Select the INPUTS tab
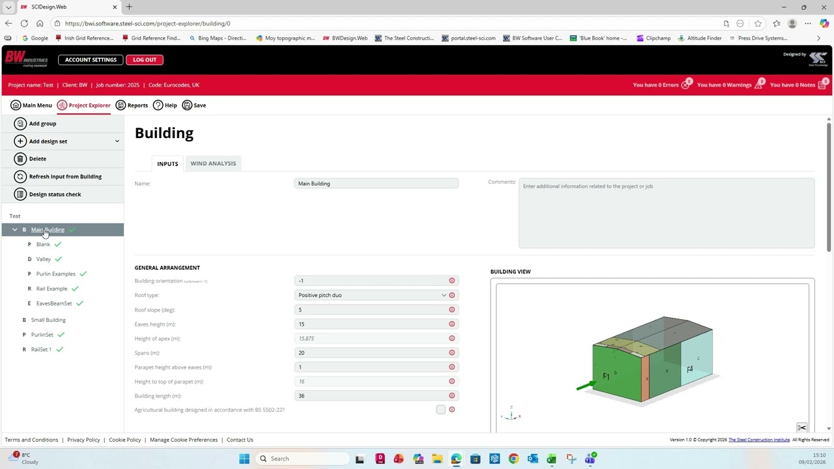834x469 pixels. pos(167,163)
